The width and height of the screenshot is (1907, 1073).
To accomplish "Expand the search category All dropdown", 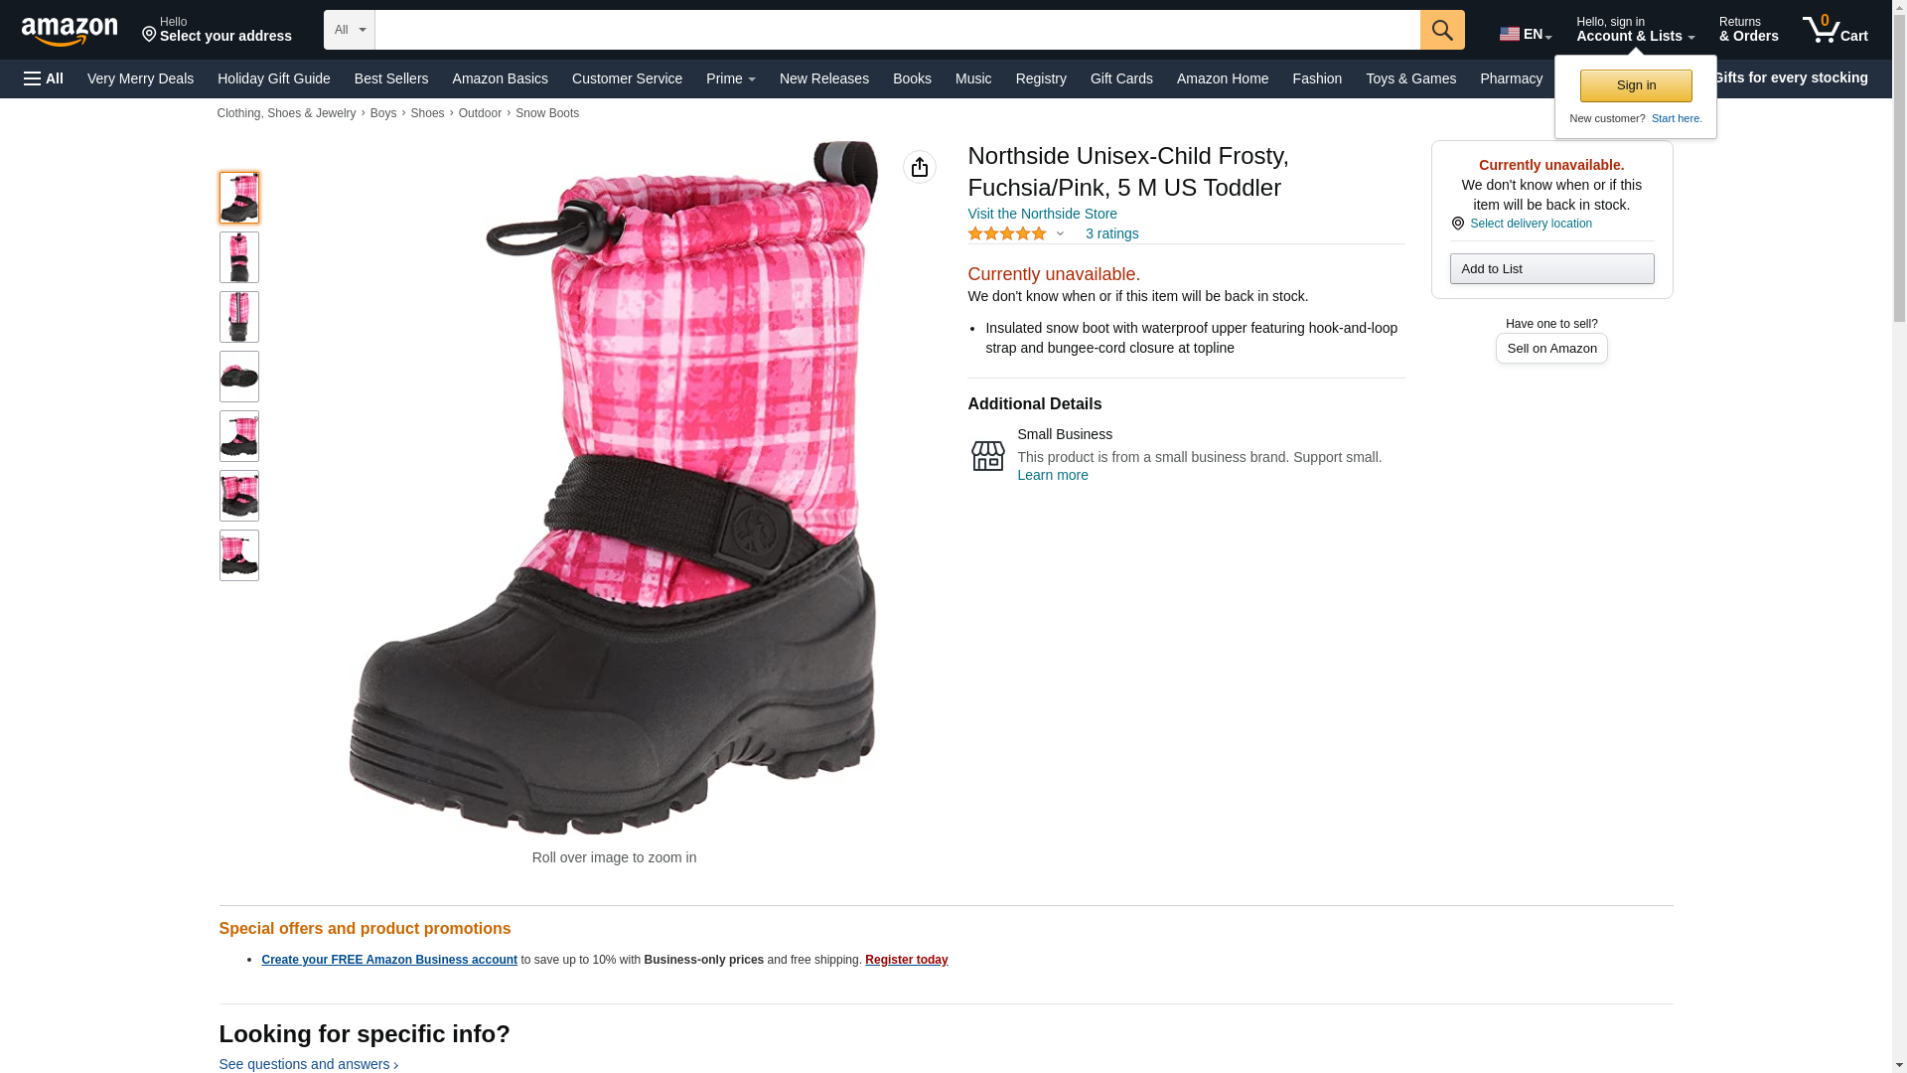I will click(350, 30).
